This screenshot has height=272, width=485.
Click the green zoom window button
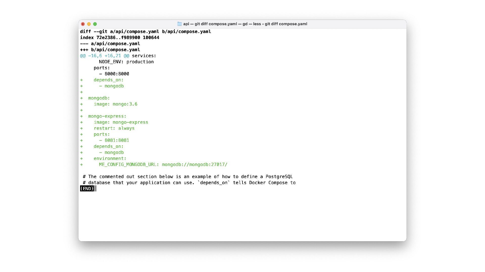[95, 24]
